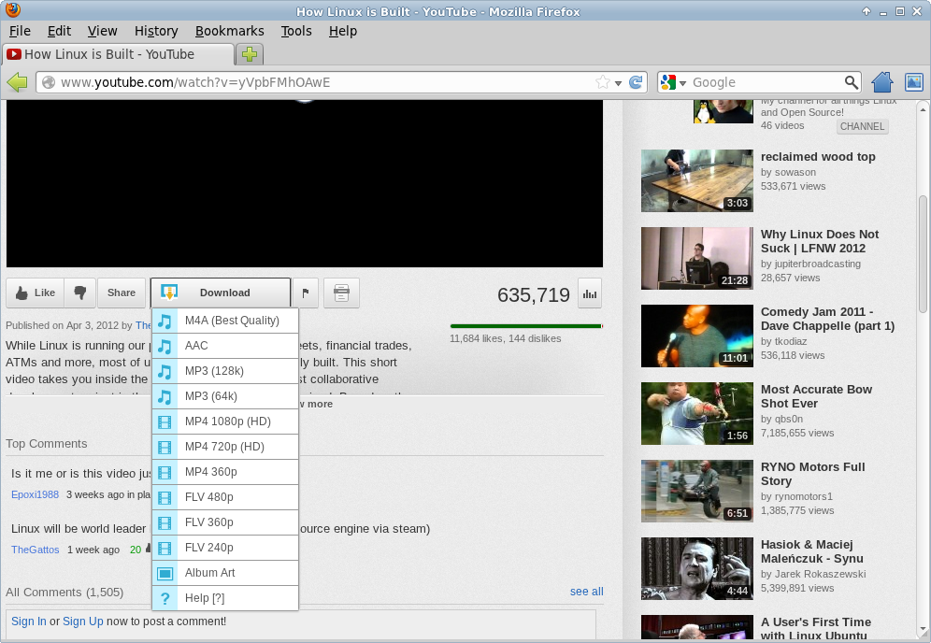Open RYNO Motors Full Story thumbnail
This screenshot has width=931, height=643.
697,491
